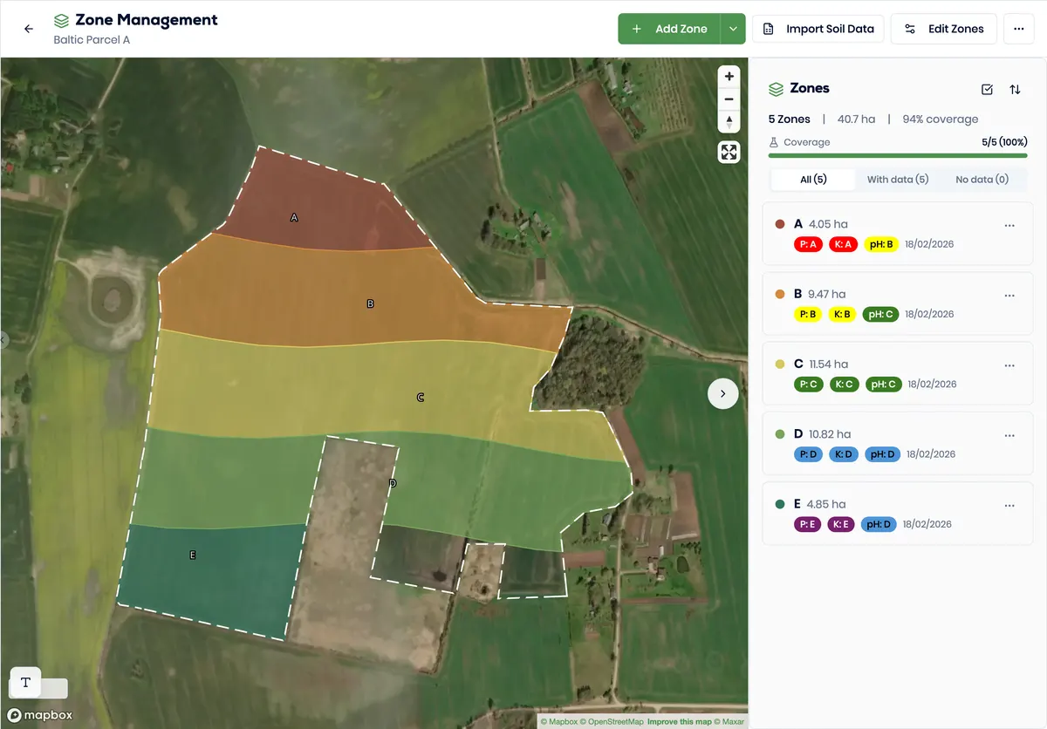Open more options for zone A
This screenshot has width=1047, height=729.
click(x=1009, y=226)
